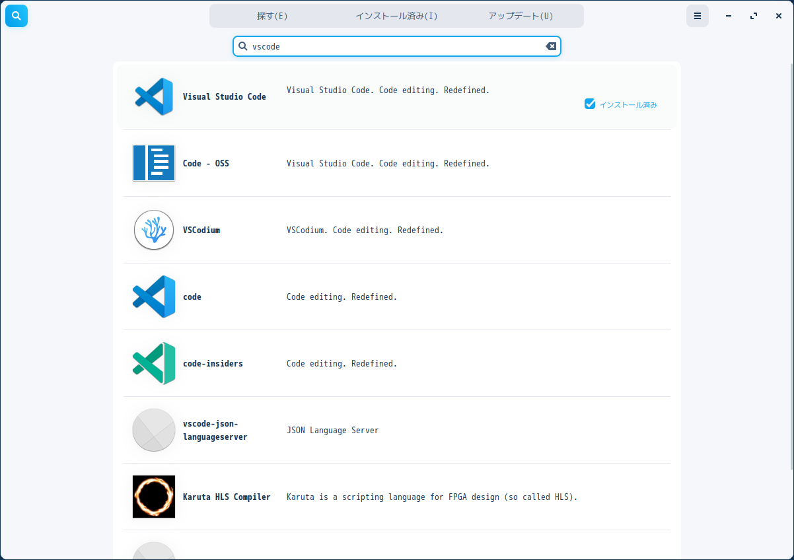Switch to the インストール済み(I) tab

396,16
